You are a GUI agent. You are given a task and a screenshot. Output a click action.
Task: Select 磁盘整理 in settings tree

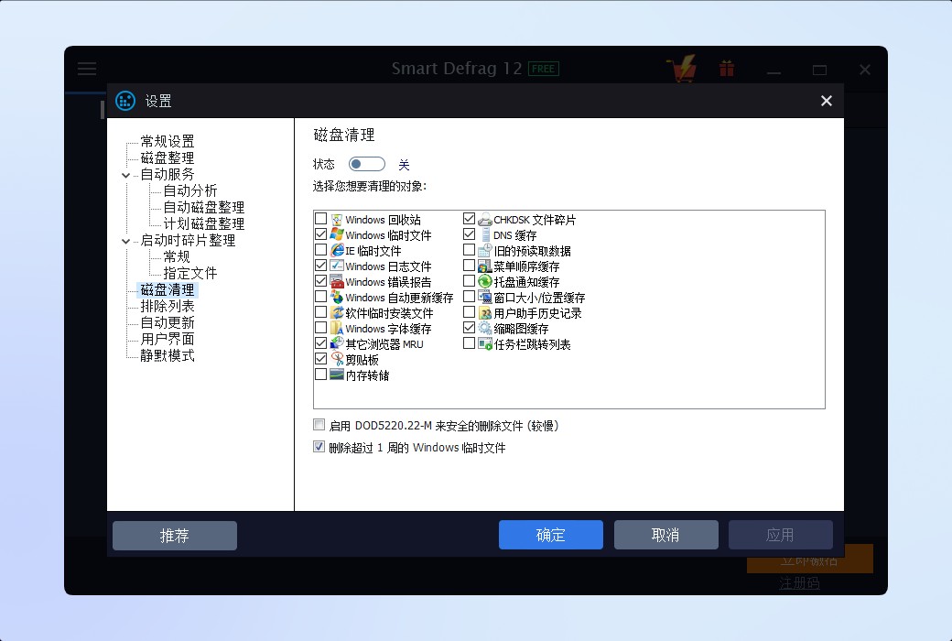[x=168, y=158]
